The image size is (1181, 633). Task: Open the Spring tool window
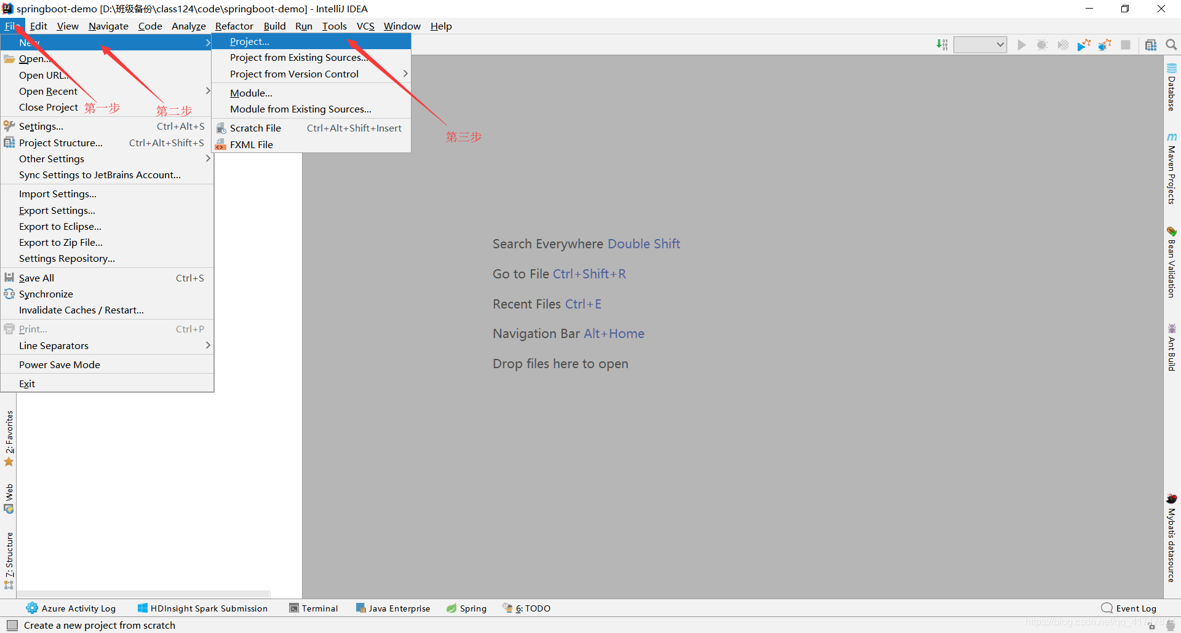click(x=466, y=608)
